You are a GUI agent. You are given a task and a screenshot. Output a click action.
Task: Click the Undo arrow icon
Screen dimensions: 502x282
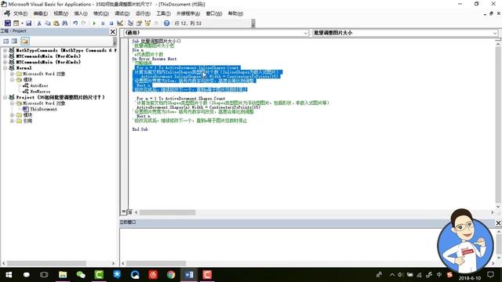pyautogui.click(x=75, y=23)
